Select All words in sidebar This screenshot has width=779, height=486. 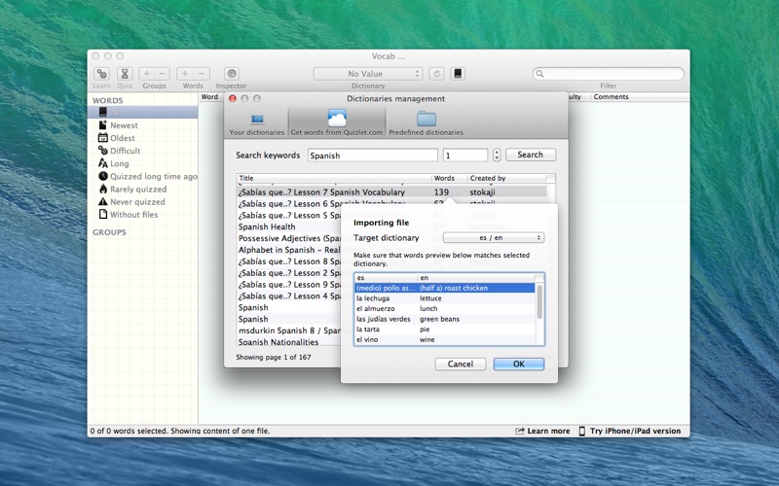pyautogui.click(x=142, y=113)
